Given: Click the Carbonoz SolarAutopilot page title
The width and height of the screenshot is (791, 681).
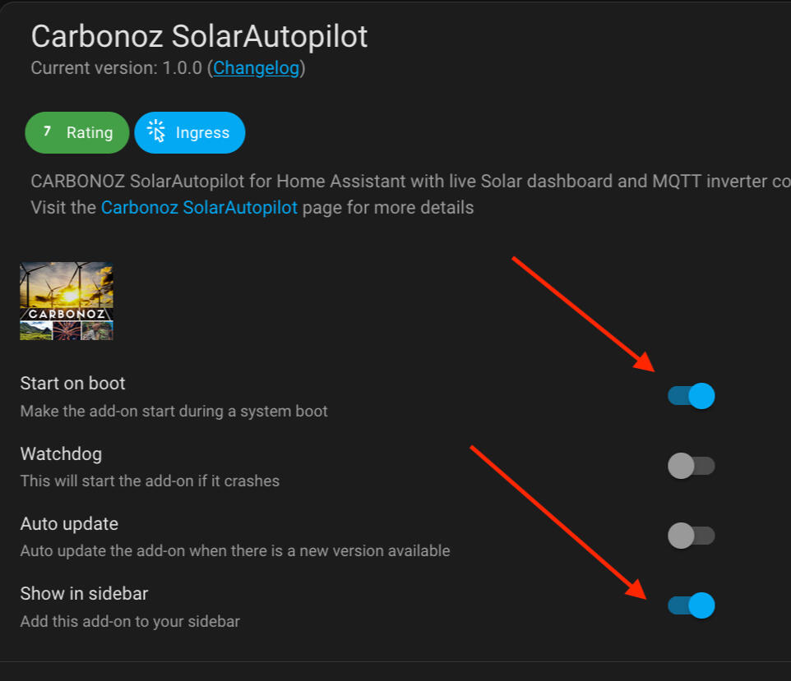Looking at the screenshot, I should [x=199, y=36].
